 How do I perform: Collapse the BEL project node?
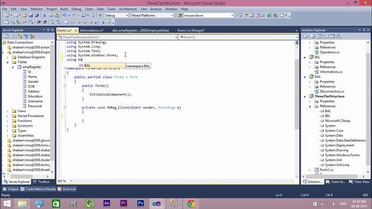click(305, 57)
